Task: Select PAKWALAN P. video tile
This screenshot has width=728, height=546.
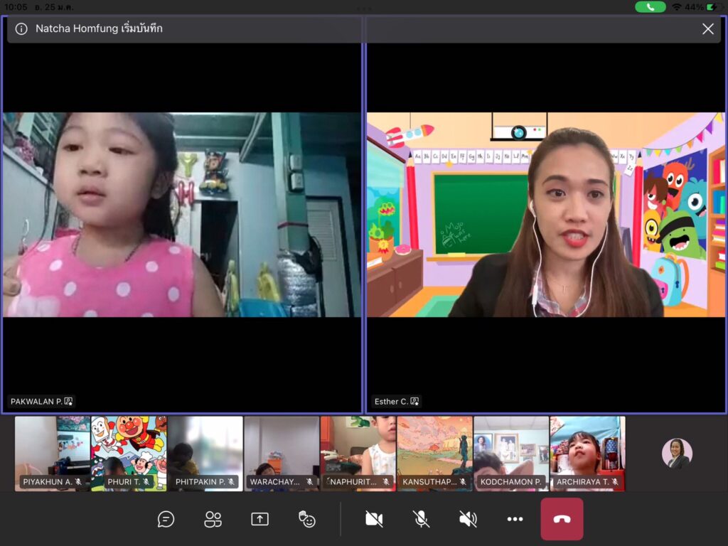Action: coord(182,215)
